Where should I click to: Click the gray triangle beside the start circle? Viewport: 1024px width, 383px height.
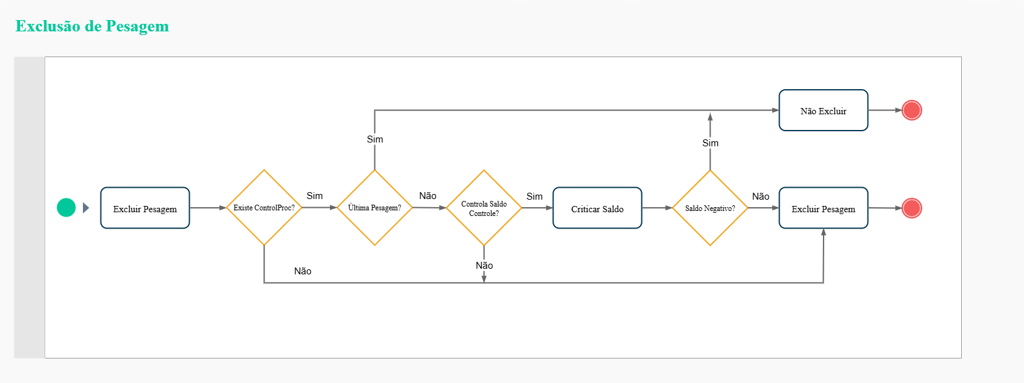(86, 208)
